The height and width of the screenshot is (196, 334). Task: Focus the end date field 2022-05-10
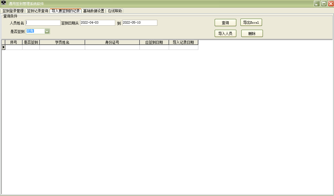[x=140, y=23]
